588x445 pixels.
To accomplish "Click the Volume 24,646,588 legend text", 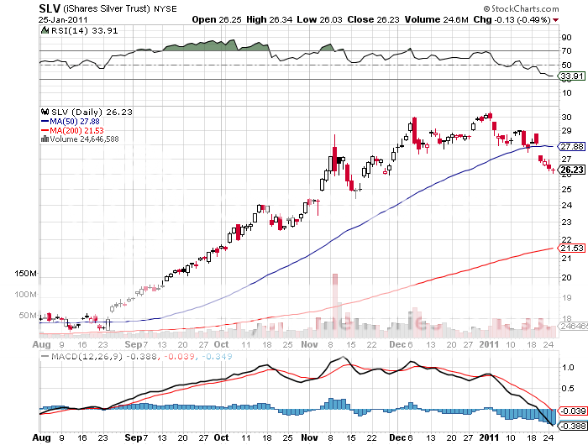I will pyautogui.click(x=84, y=139).
